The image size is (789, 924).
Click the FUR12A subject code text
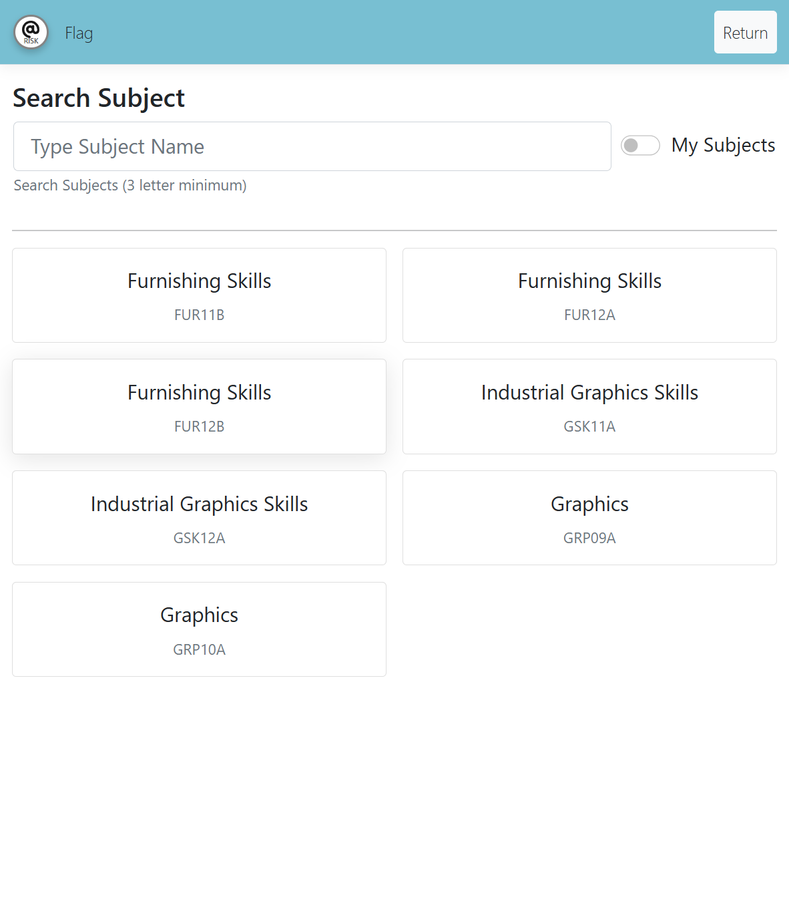589,315
